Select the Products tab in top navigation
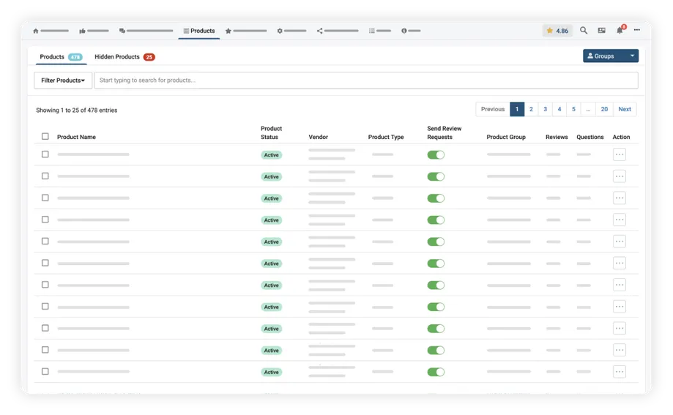Image resolution: width=673 pixels, height=415 pixels. click(199, 31)
